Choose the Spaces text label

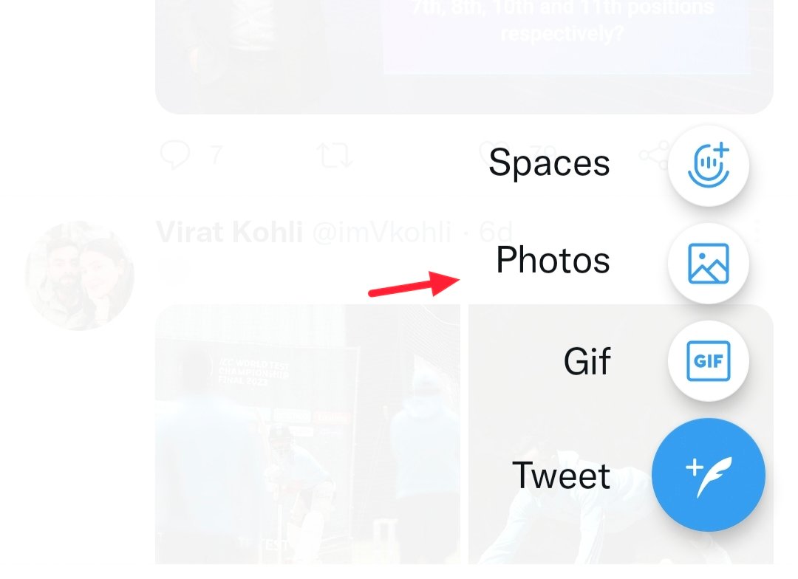coord(549,163)
